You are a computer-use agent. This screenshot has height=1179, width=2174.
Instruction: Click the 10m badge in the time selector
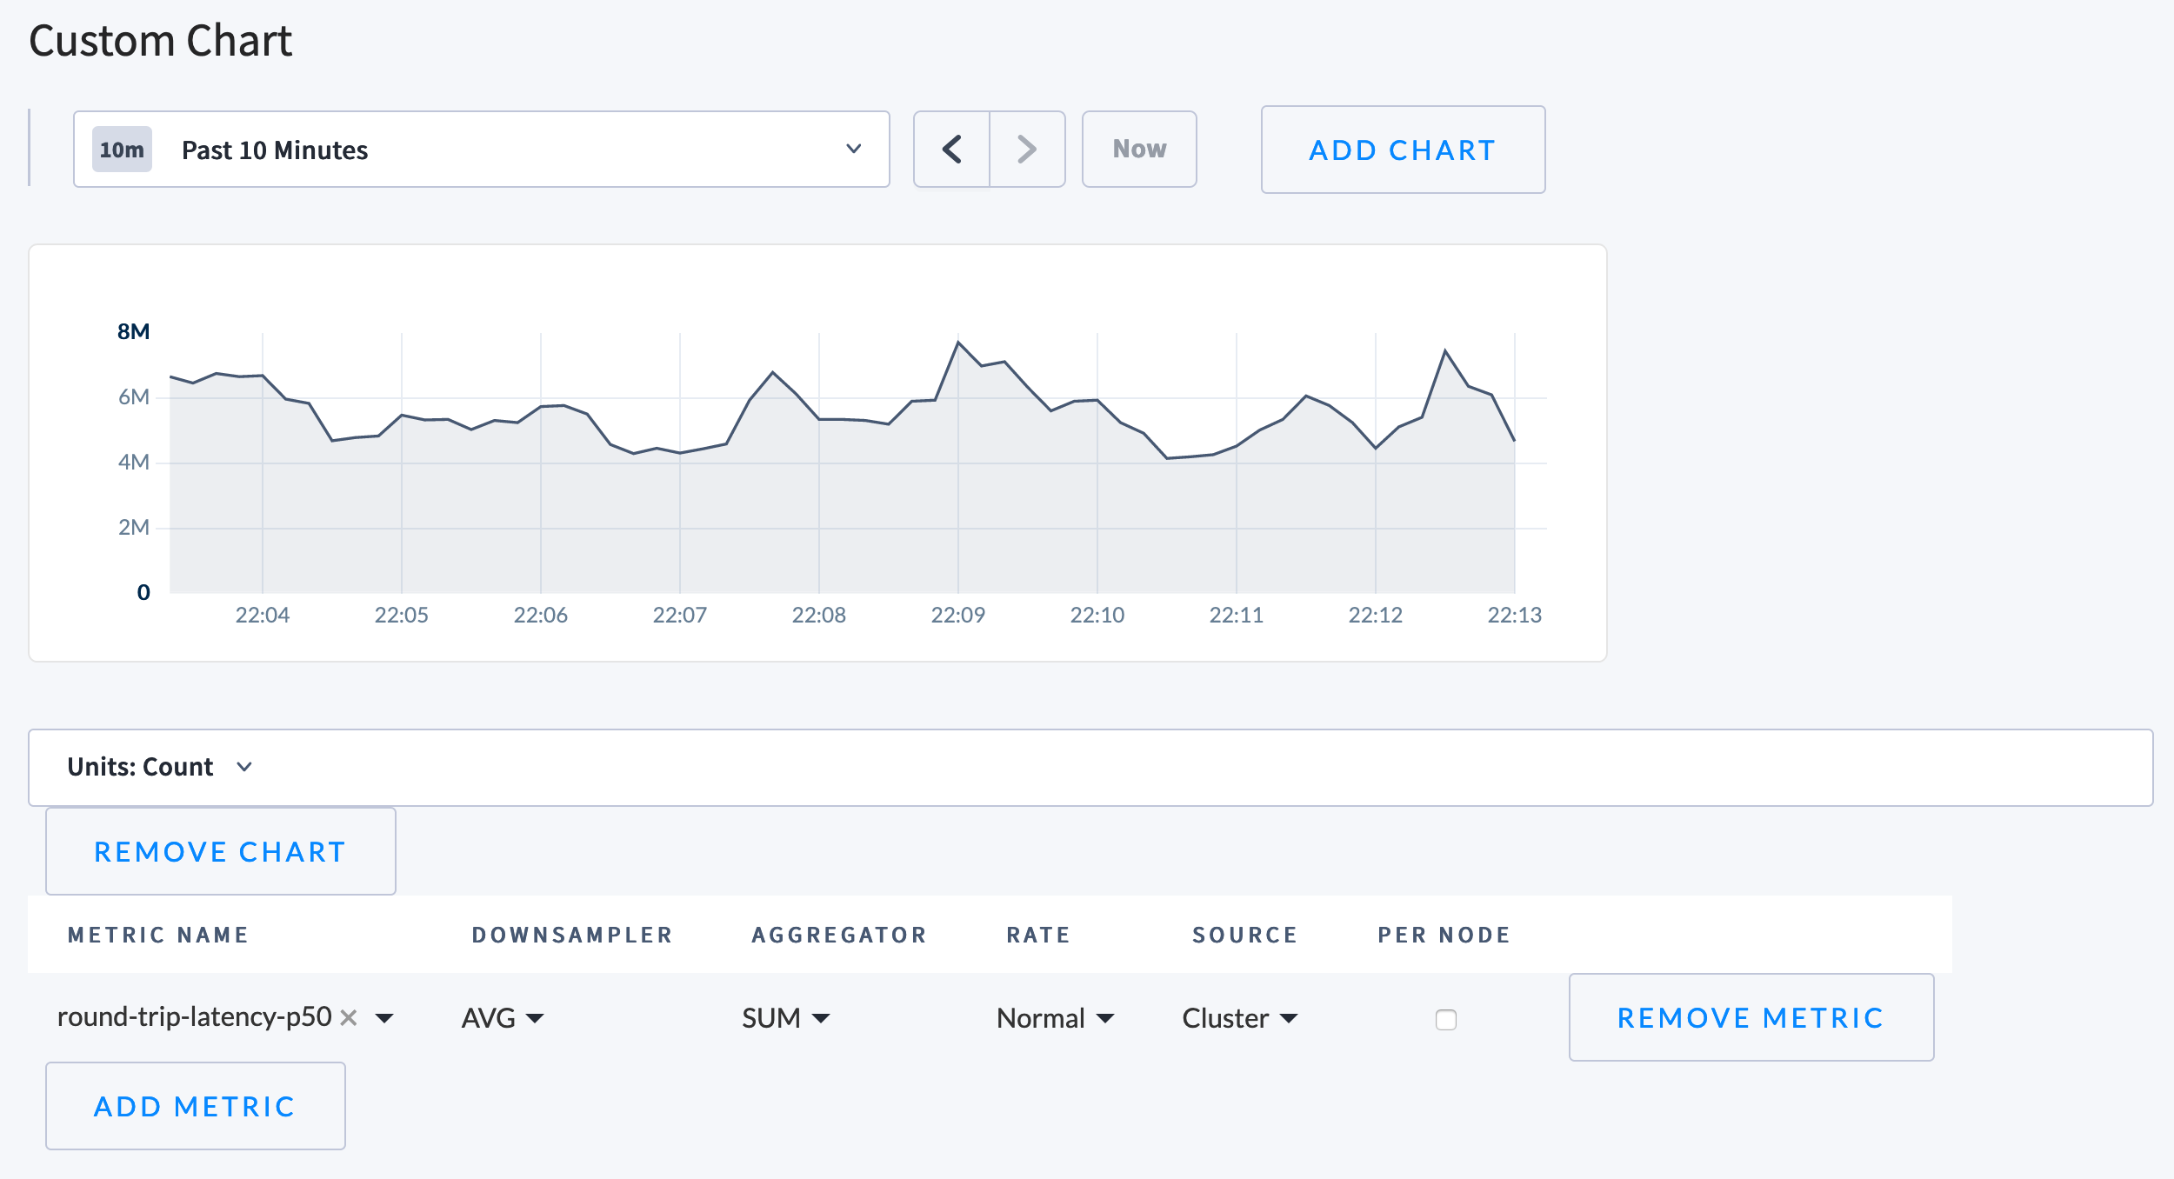point(120,149)
